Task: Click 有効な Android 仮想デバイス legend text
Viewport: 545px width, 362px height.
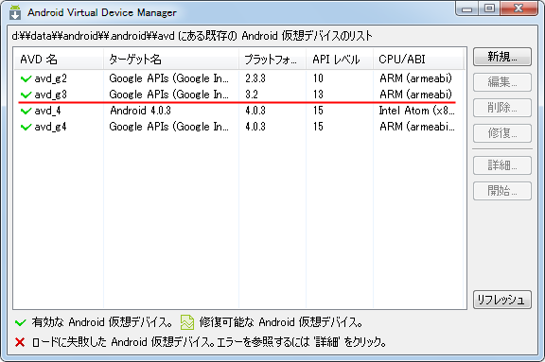Action: pyautogui.click(x=102, y=322)
